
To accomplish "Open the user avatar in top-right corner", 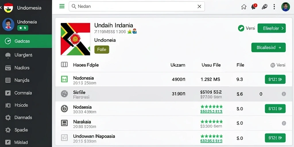I will point(286,7).
